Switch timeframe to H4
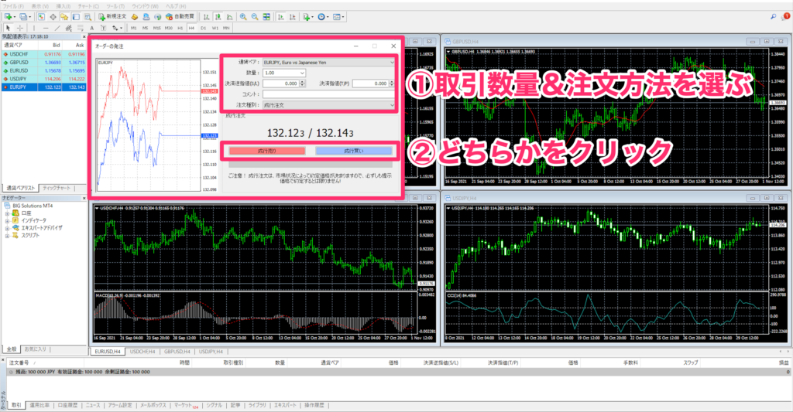793x412 pixels. pyautogui.click(x=191, y=28)
